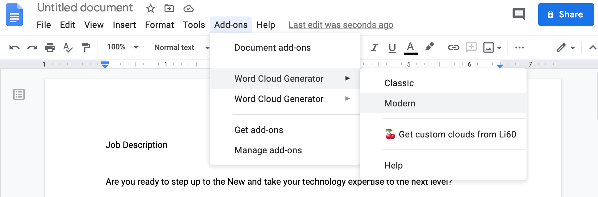Open the Last edit was seconds ago link

point(341,25)
